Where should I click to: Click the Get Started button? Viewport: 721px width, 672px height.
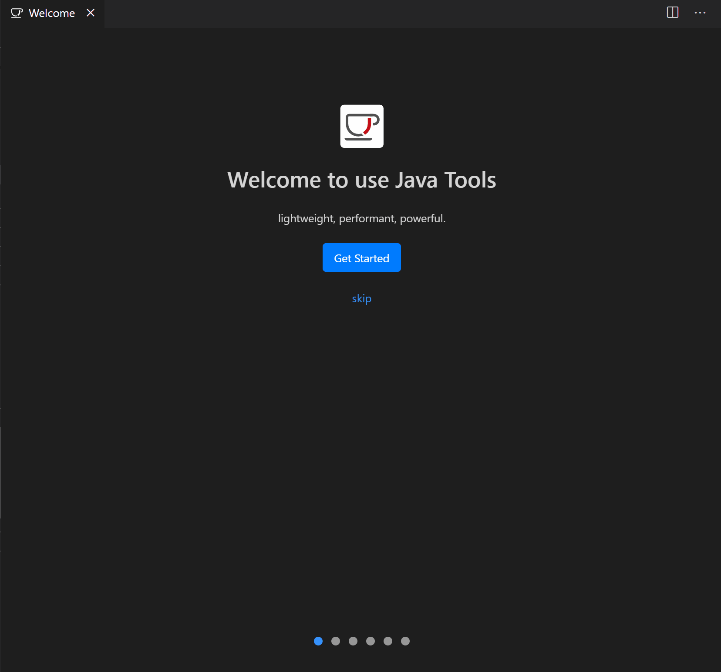tap(361, 257)
